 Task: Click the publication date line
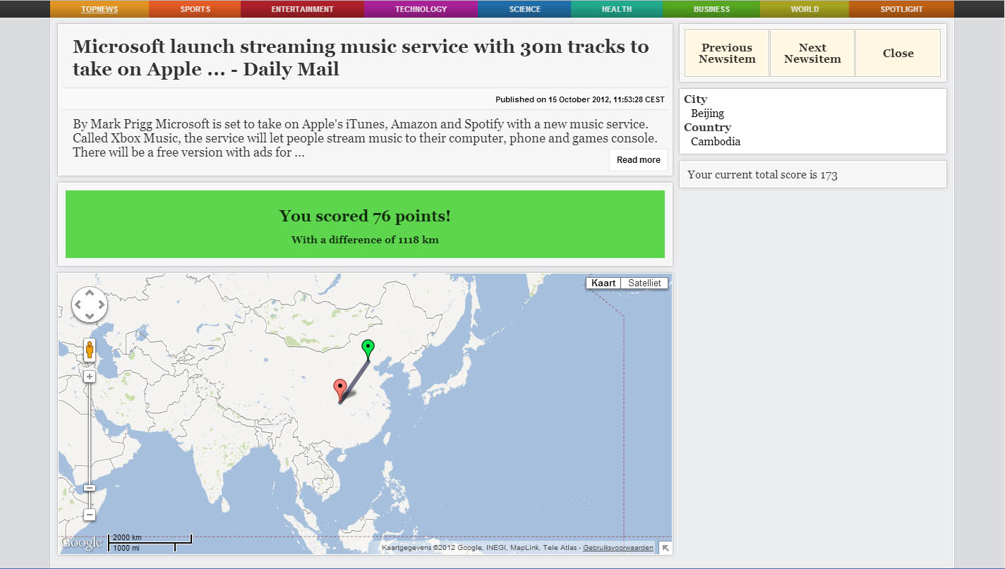[x=579, y=99]
